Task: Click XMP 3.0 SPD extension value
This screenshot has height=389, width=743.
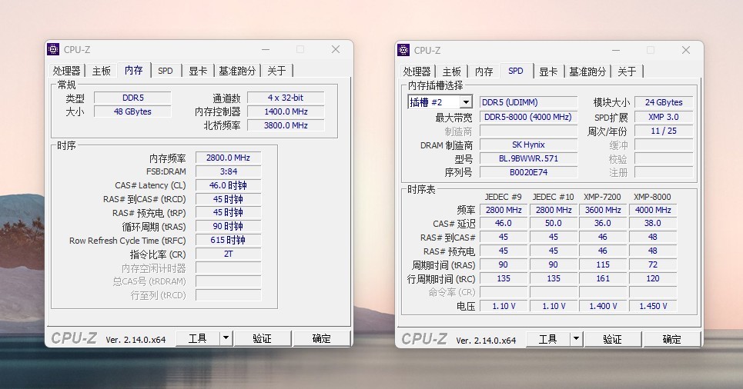Action: coord(664,117)
